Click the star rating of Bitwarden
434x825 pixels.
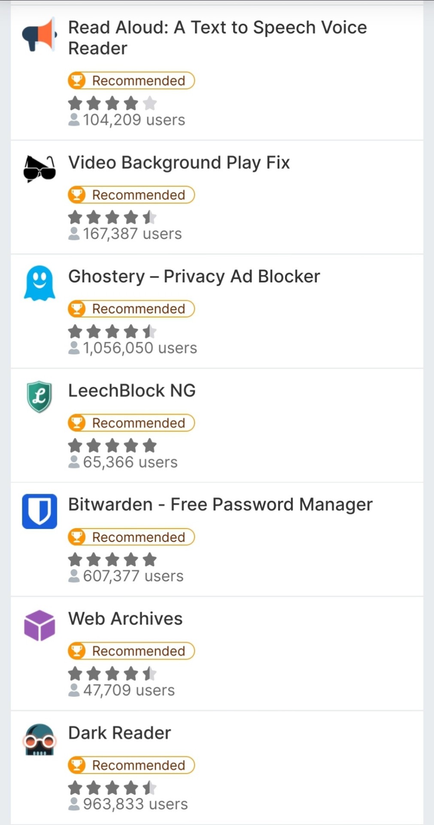tap(112, 559)
